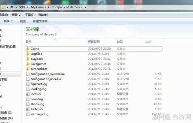The width and height of the screenshot is (193, 123).
Task: Click the playback folder icon
Action: click(28, 59)
